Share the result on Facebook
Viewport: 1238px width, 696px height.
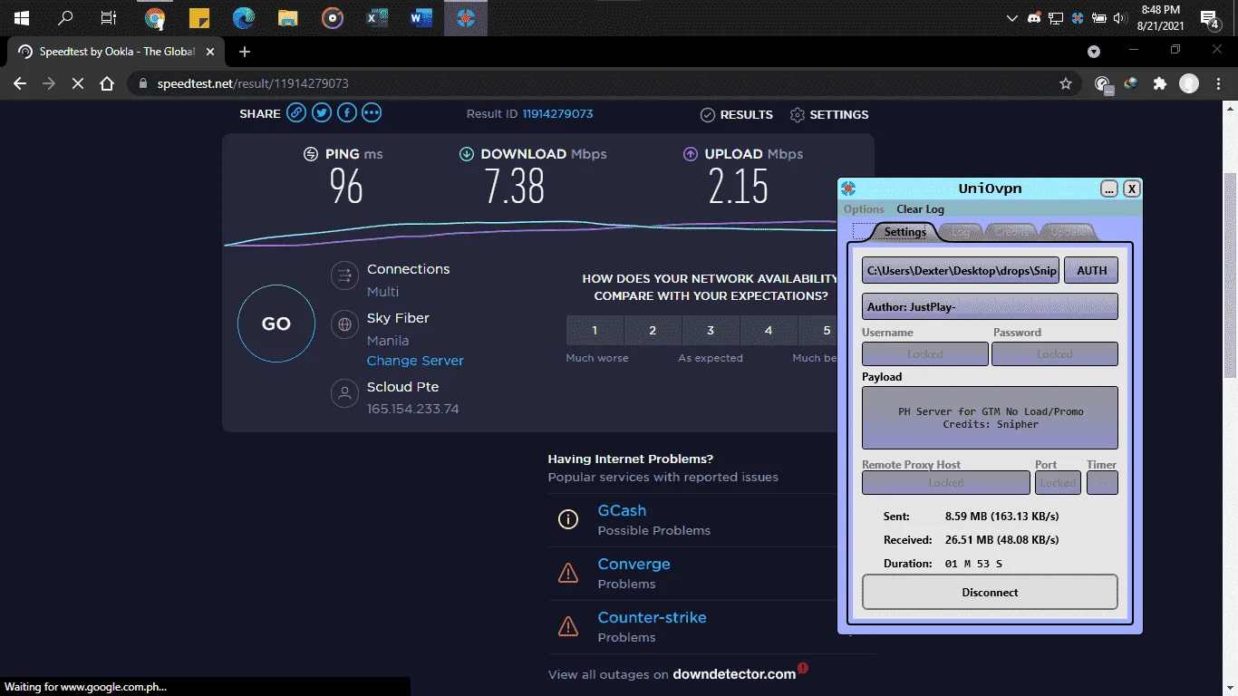click(346, 113)
